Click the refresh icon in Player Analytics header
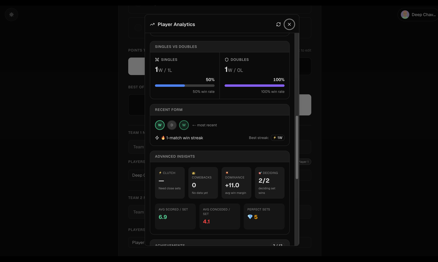Image resolution: width=438 pixels, height=262 pixels. [x=278, y=24]
